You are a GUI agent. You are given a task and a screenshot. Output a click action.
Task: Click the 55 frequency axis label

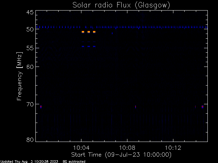(30, 48)
